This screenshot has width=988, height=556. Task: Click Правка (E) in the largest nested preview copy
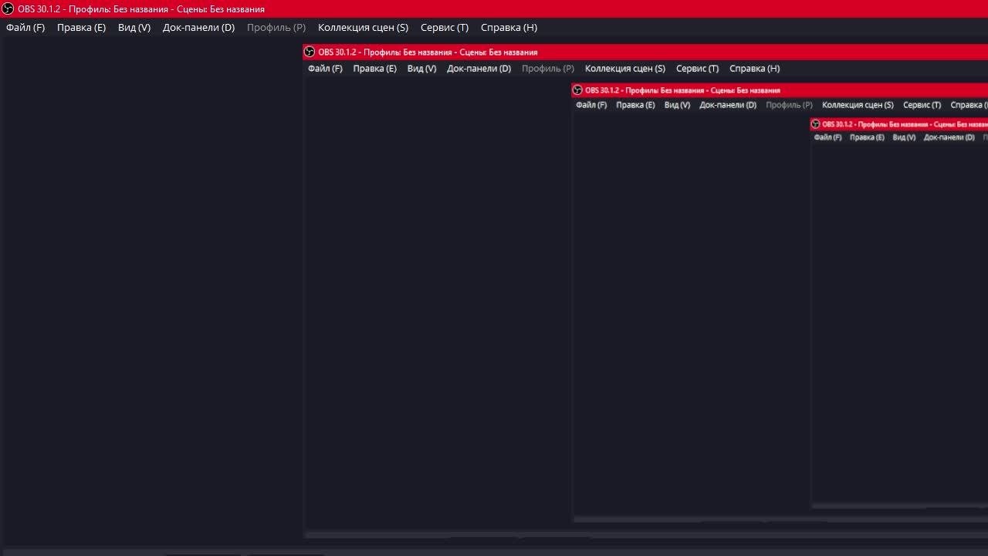pos(374,69)
